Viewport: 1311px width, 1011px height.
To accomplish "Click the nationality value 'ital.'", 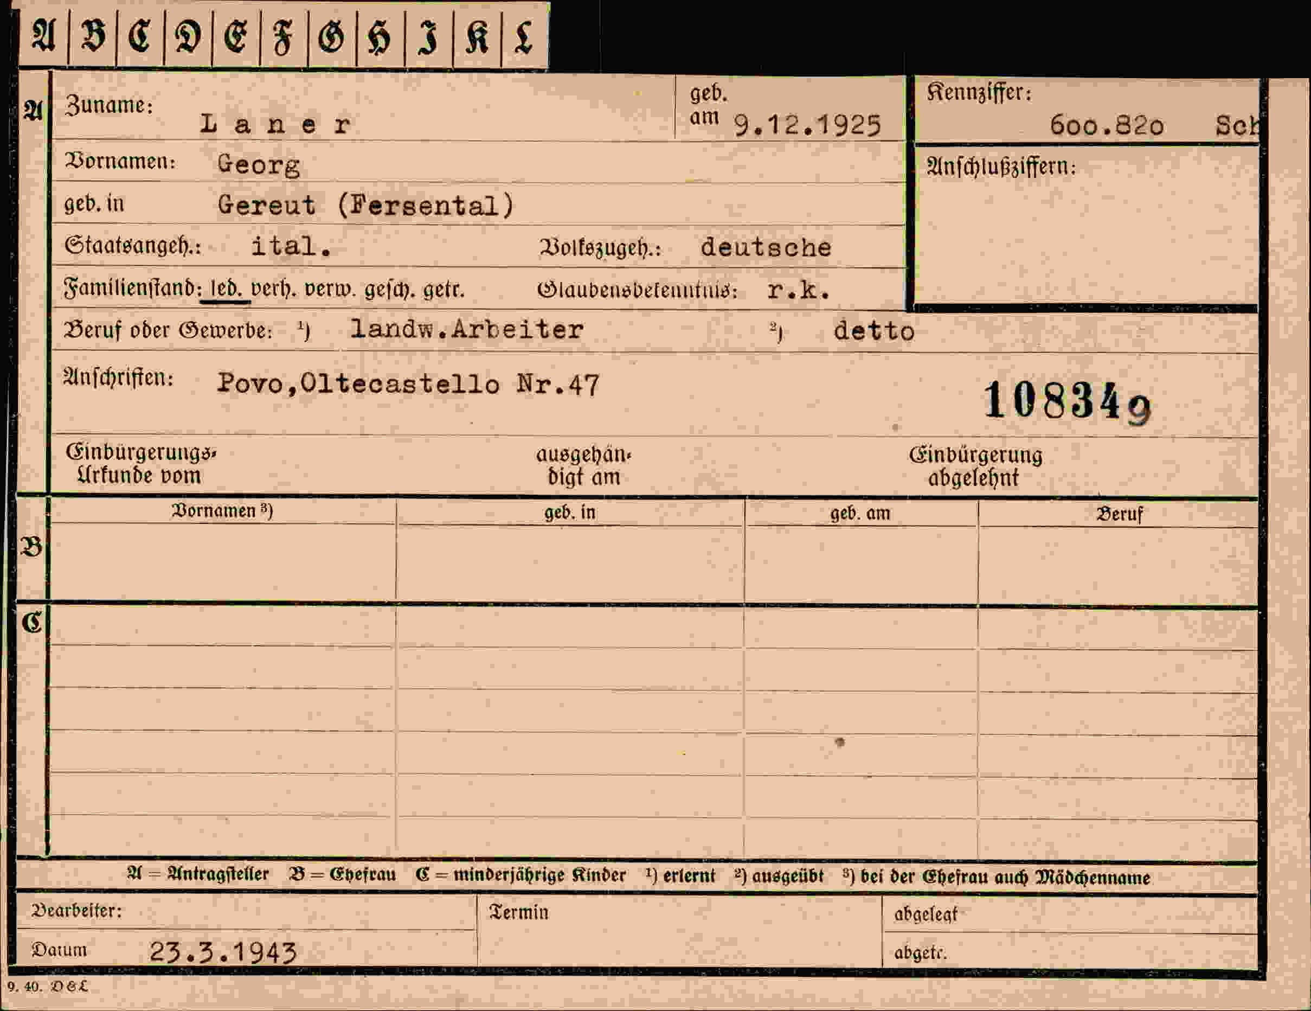I will (x=291, y=246).
